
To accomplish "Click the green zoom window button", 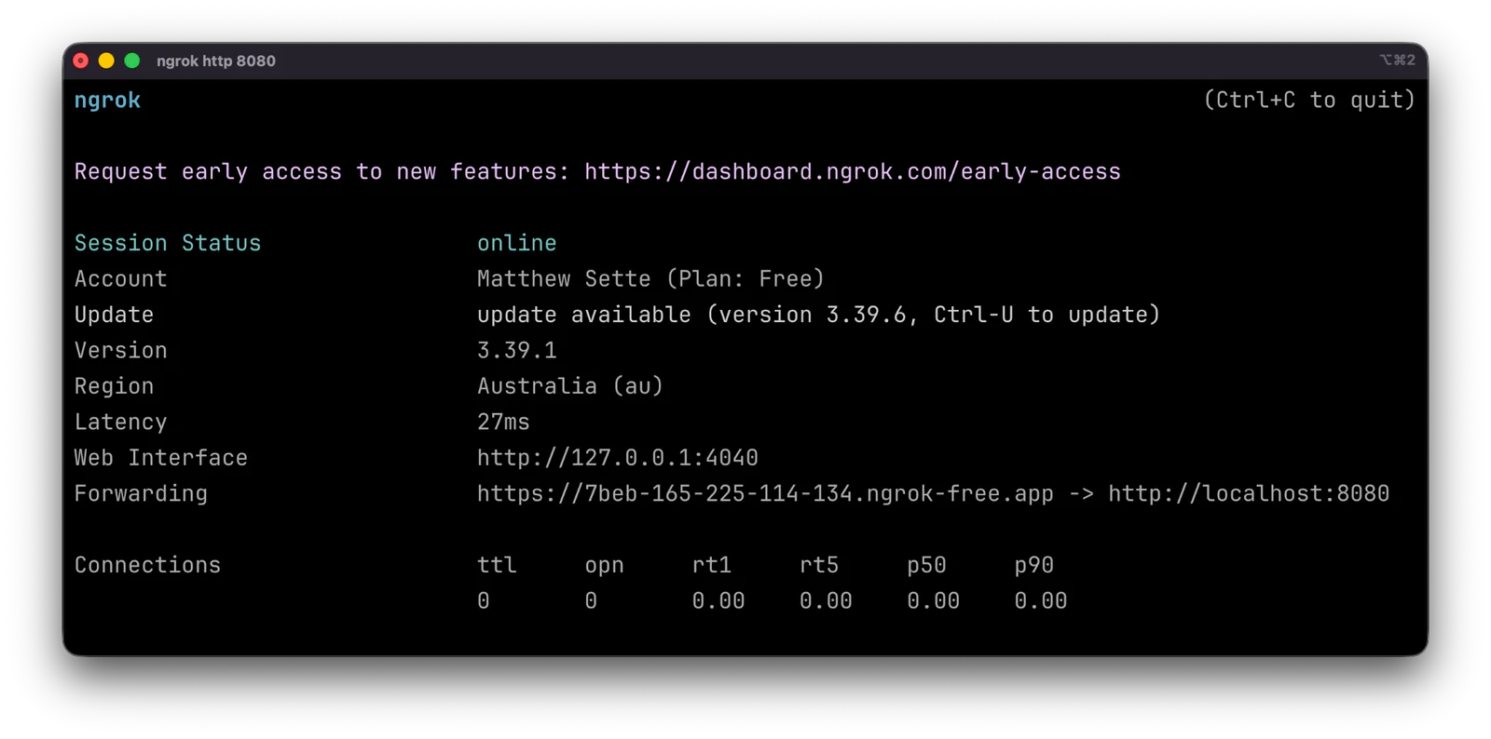I will point(132,60).
